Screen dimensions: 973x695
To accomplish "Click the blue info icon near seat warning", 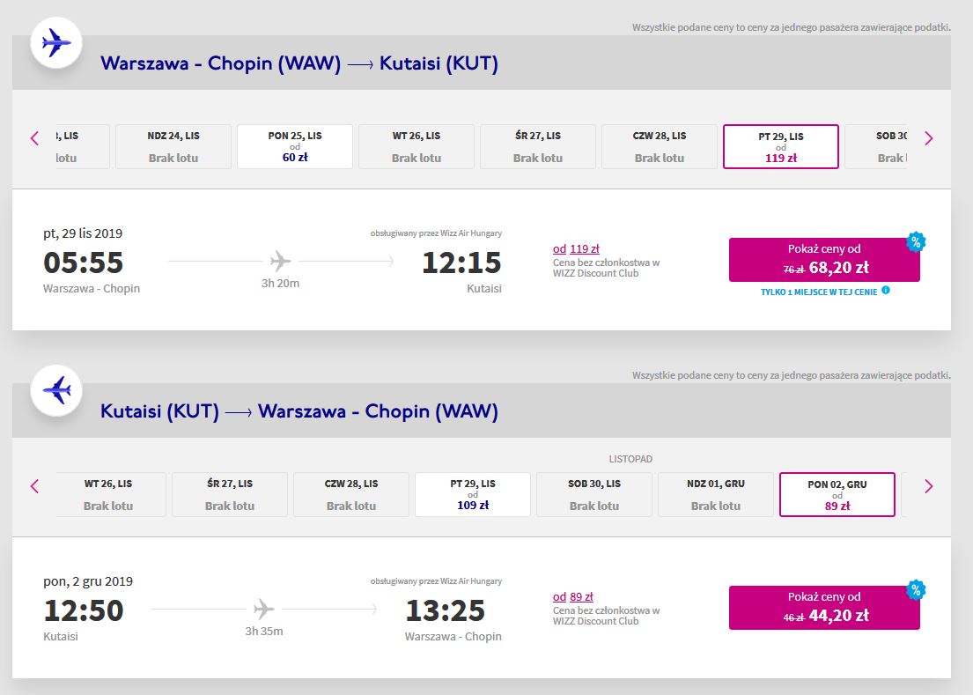I will [x=886, y=291].
